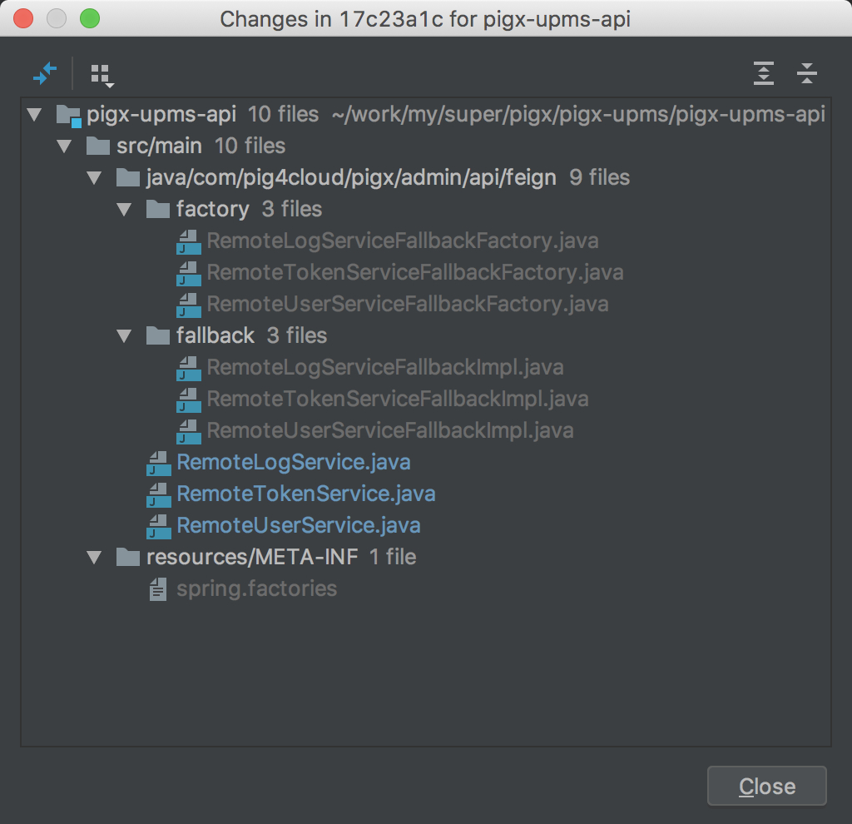The height and width of the screenshot is (824, 852).
Task: Click the Collapse All toolbar icon
Action: 807,73
